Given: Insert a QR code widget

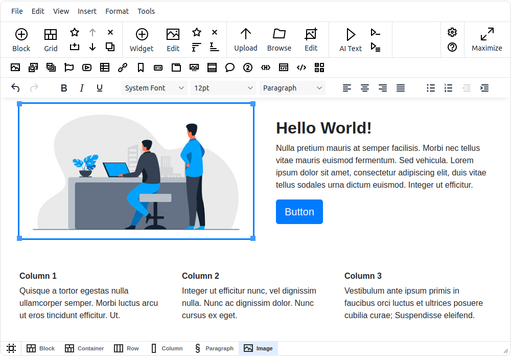Looking at the screenshot, I should pos(319,68).
